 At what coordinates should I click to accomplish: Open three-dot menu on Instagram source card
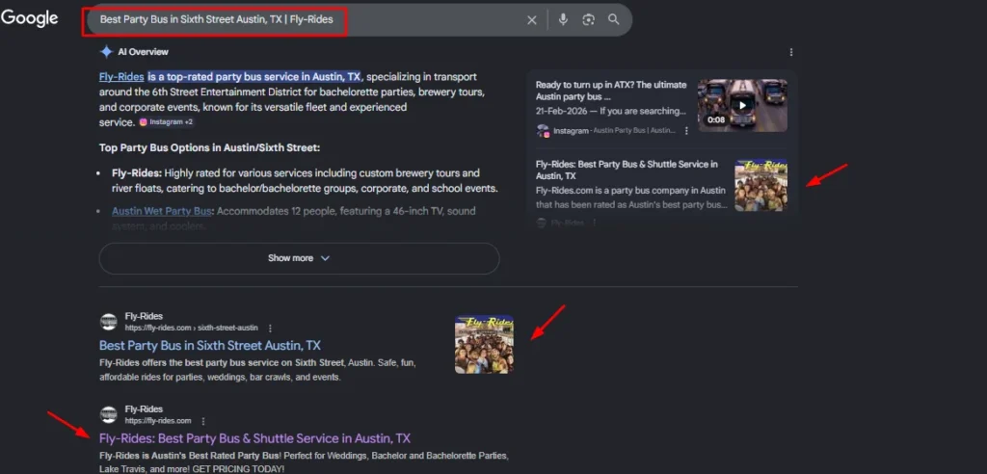pyautogui.click(x=686, y=131)
